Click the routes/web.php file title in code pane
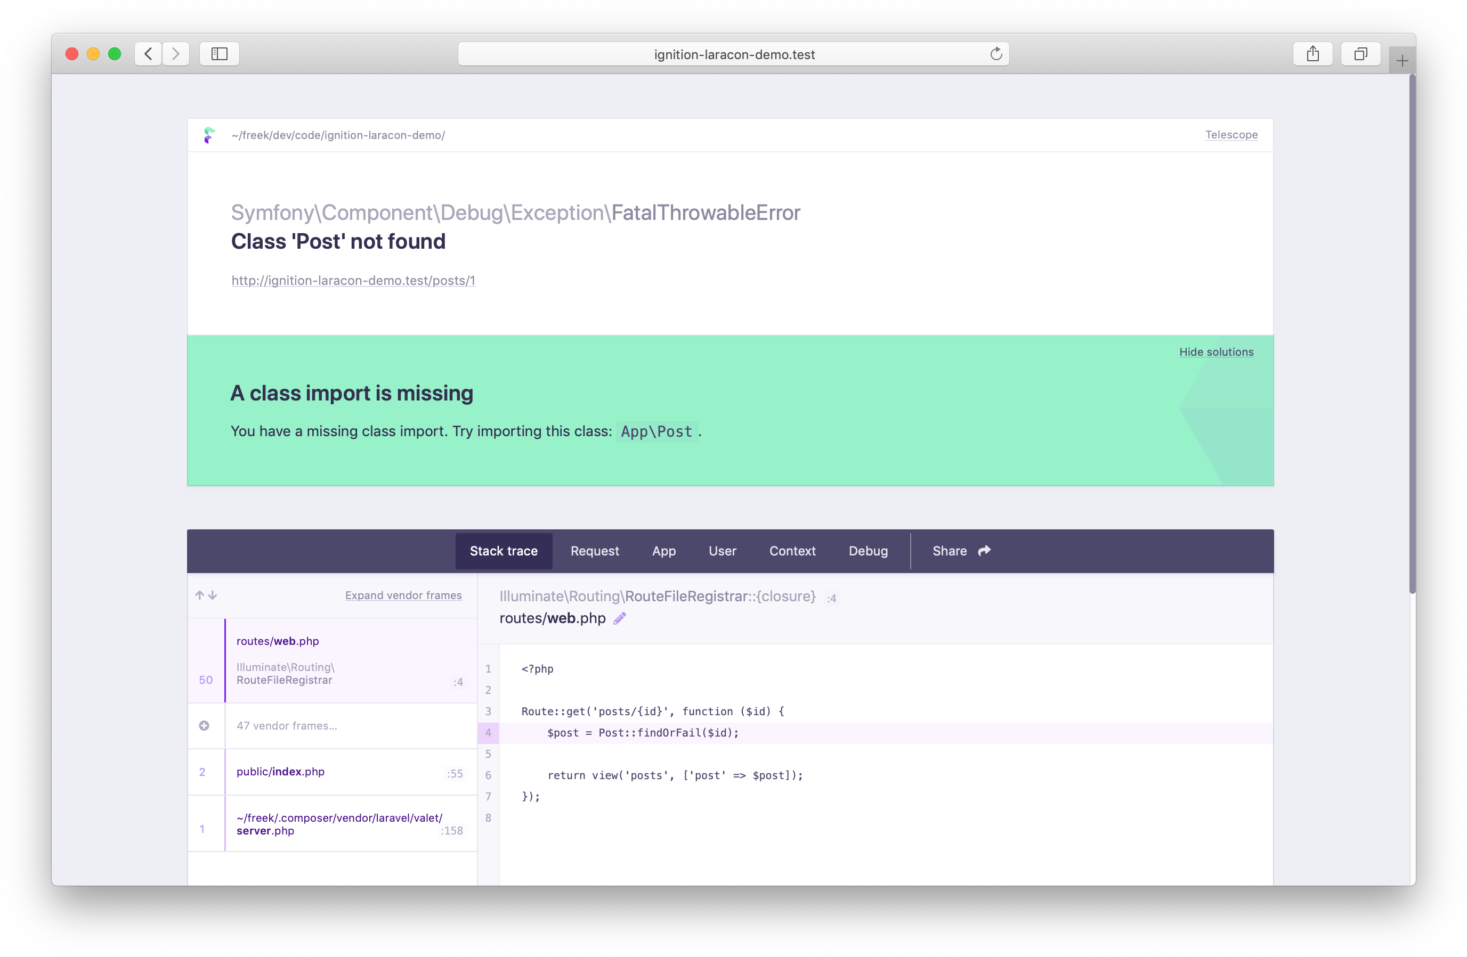 tap(552, 618)
